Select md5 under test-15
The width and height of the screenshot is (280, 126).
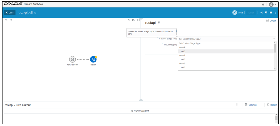(x=226, y=67)
